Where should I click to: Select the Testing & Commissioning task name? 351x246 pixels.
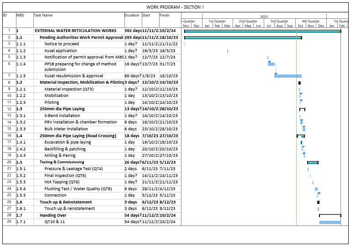[x=62, y=162]
